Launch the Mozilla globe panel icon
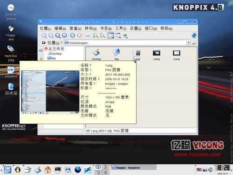 coord(78,170)
